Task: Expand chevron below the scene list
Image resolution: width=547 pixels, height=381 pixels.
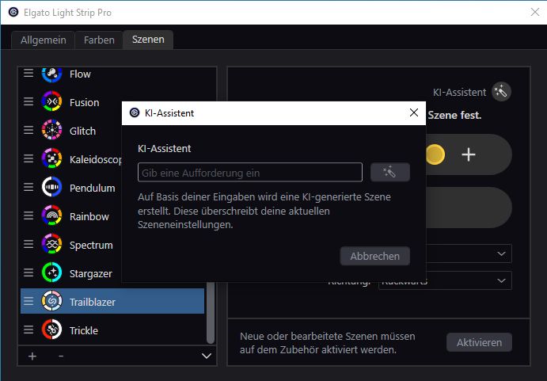Action: [207, 356]
